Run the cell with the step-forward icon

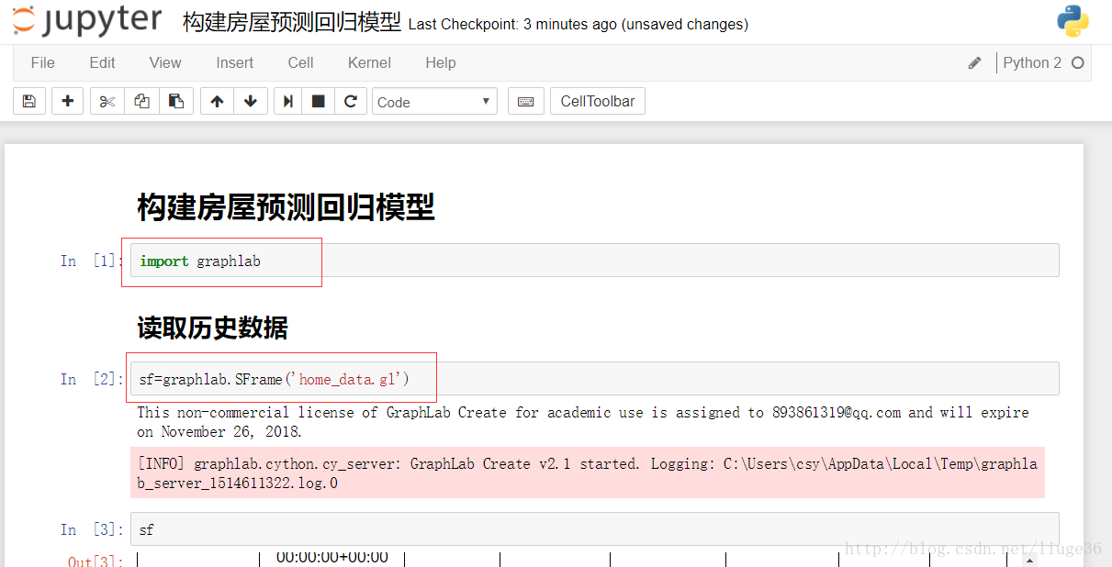(x=288, y=101)
